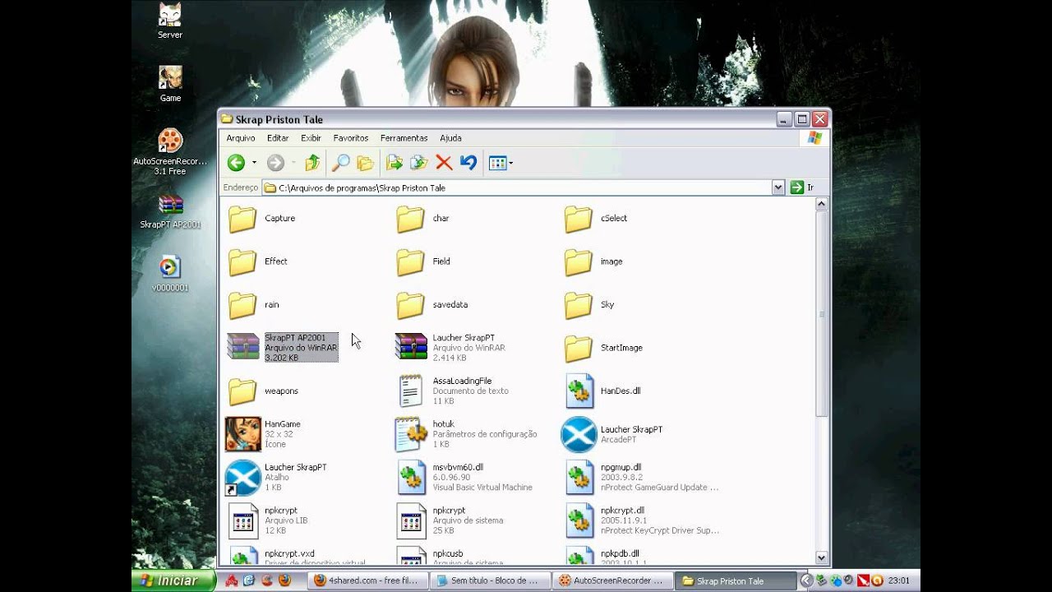Select the Effect folder
Screen dimensions: 1052x592
click(258, 261)
